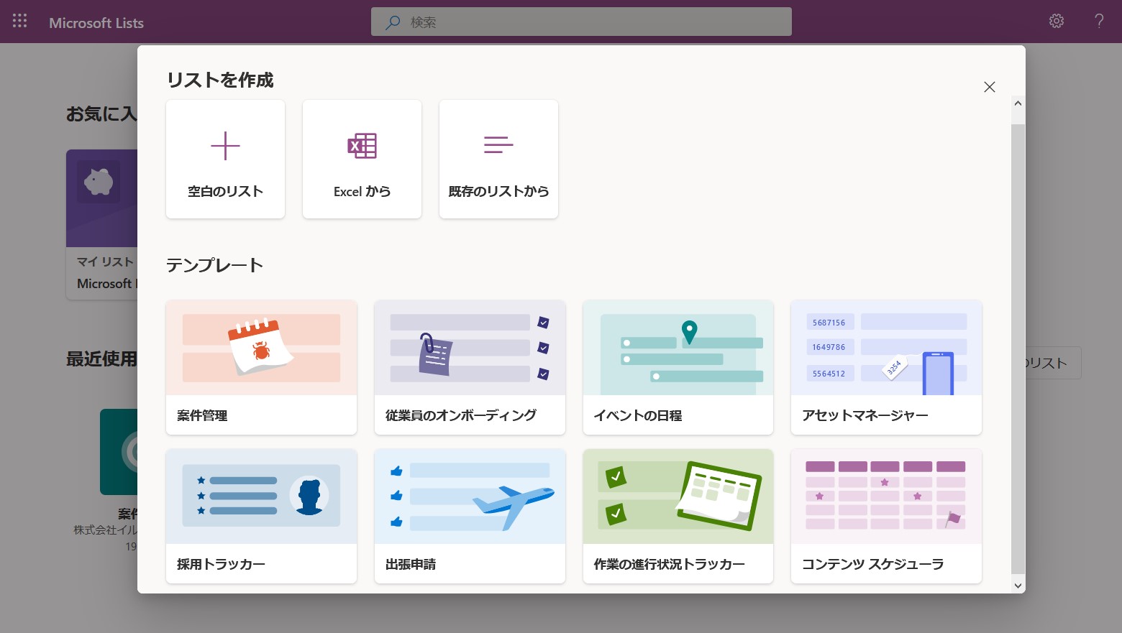Viewport: 1122px width, 633px height.
Task: Open the help question mark icon
Action: click(1099, 22)
